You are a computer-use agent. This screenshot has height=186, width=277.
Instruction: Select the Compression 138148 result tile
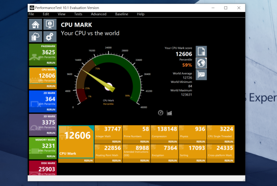tap(164, 132)
